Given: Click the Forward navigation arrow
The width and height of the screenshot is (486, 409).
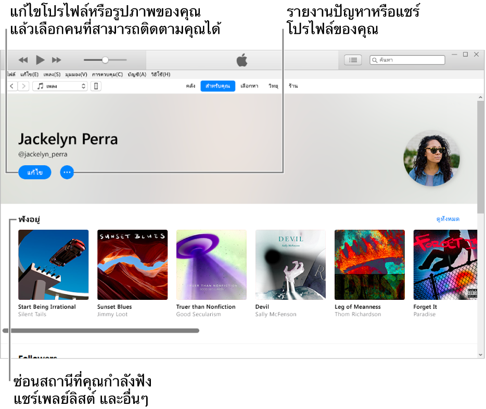Looking at the screenshot, I should [23, 86].
